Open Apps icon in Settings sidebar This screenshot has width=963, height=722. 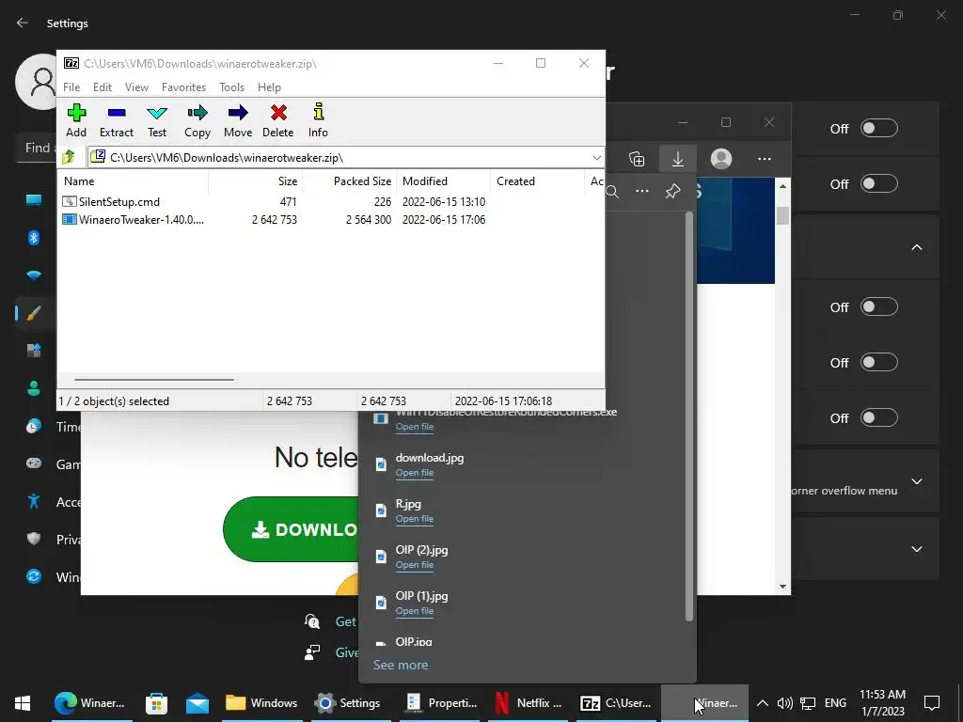coord(34,351)
